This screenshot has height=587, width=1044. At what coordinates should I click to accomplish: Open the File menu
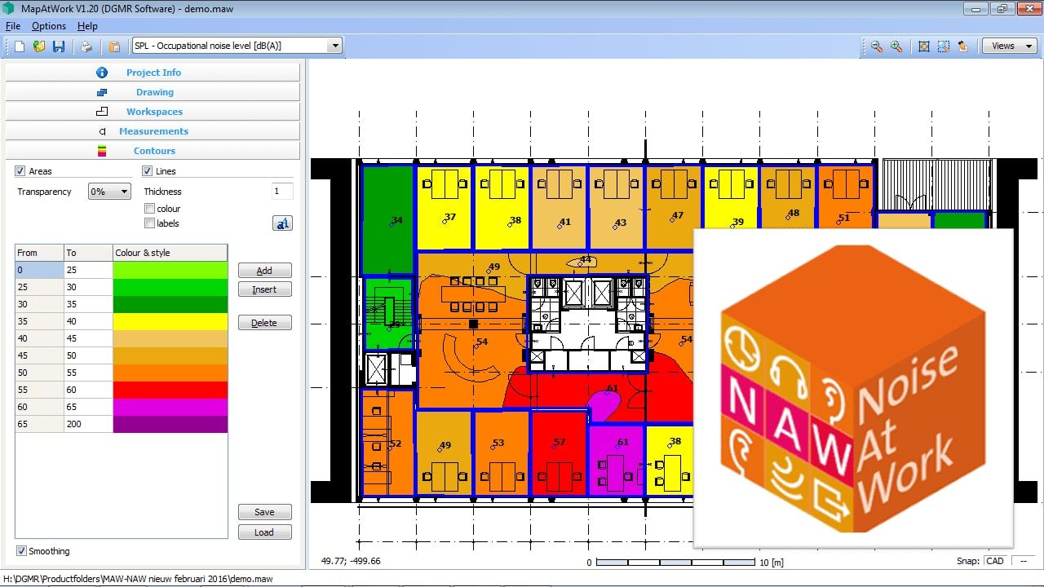pyautogui.click(x=13, y=26)
